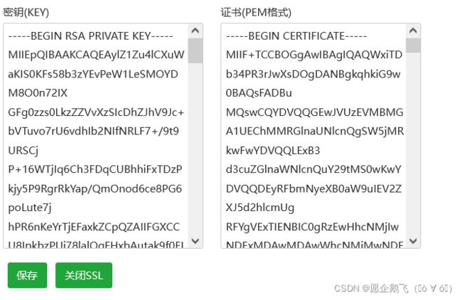The width and height of the screenshot is (462, 300).
Task: Click the XJ5d2hlcmUg line in certificate text
Action: point(260,208)
